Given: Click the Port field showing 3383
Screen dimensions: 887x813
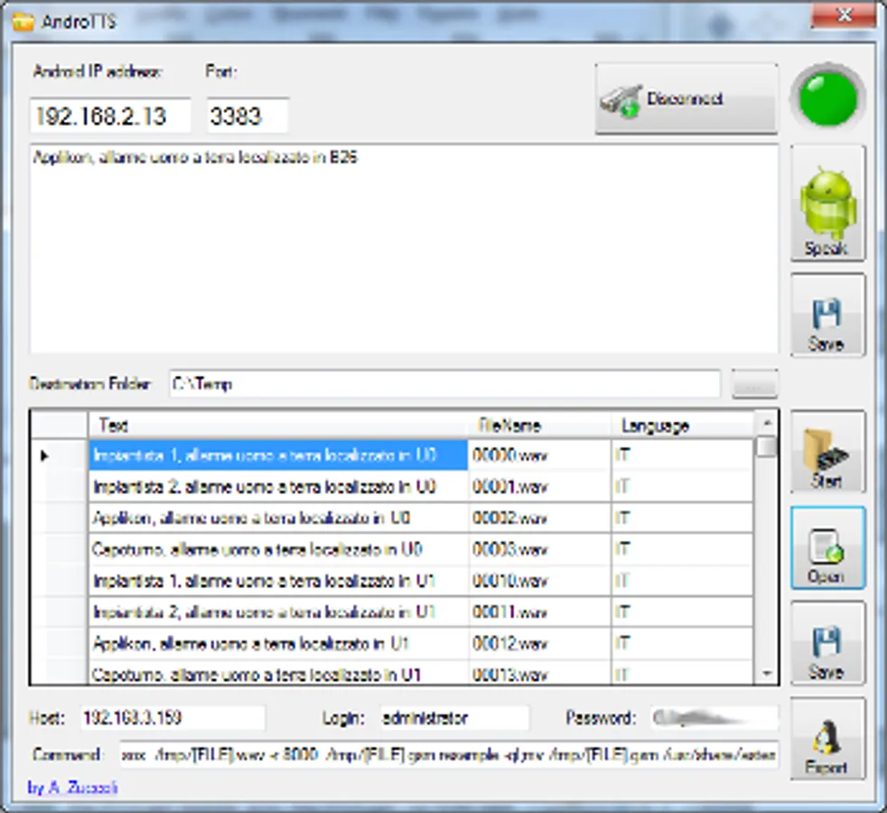Looking at the screenshot, I should click(x=247, y=116).
